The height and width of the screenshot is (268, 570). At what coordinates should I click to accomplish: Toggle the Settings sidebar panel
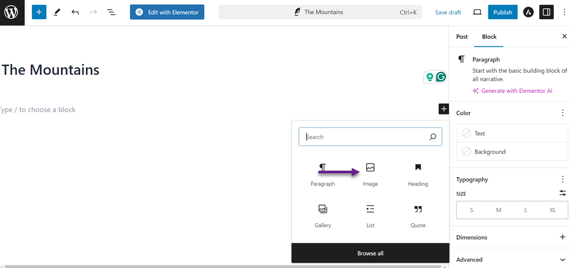point(546,12)
